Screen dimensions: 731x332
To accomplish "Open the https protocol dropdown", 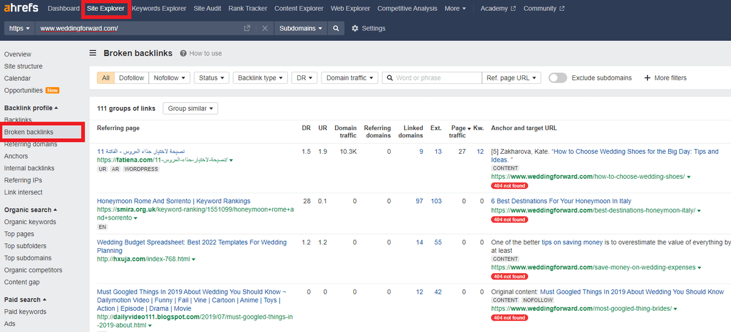I will click(x=19, y=29).
